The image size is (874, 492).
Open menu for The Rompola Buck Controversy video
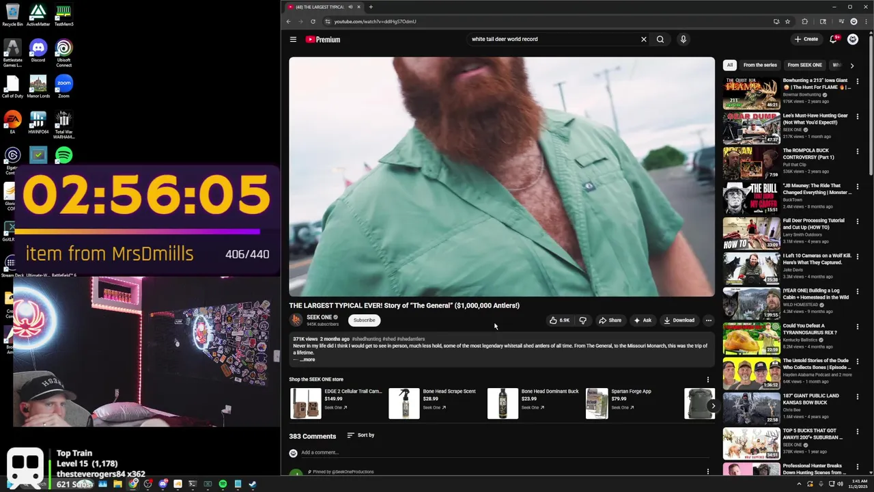pos(858,151)
